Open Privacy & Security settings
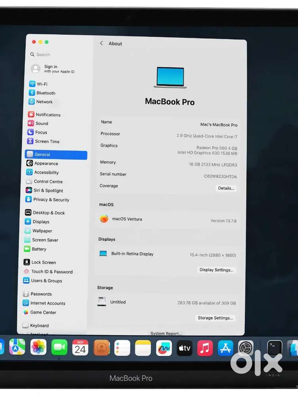 [47, 200]
